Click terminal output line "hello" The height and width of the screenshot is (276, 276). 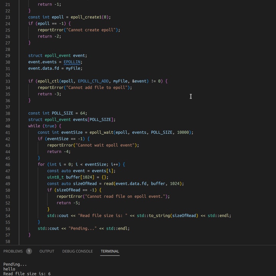point(9,269)
